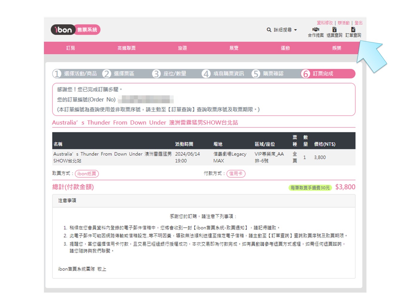Open the 訂單查詢 order document icon
Image resolution: width=408 pixels, height=306 pixels.
coord(353,29)
